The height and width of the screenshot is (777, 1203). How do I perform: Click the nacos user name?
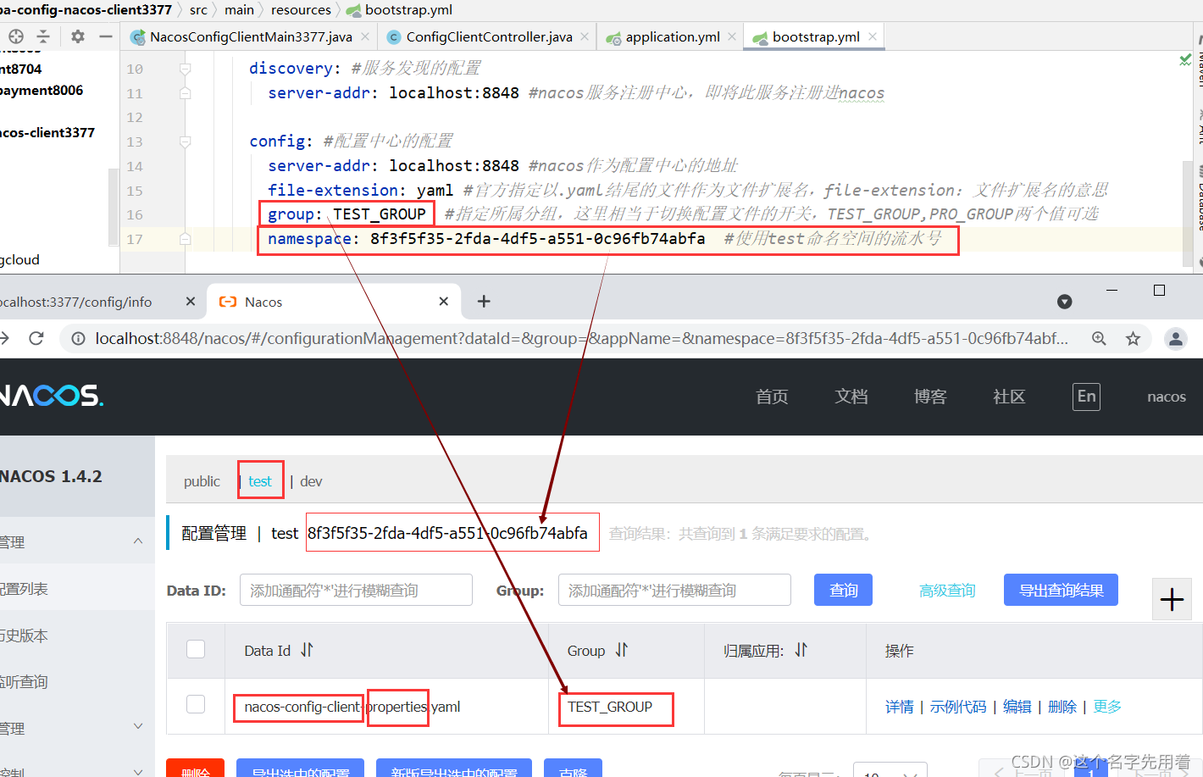(x=1166, y=397)
